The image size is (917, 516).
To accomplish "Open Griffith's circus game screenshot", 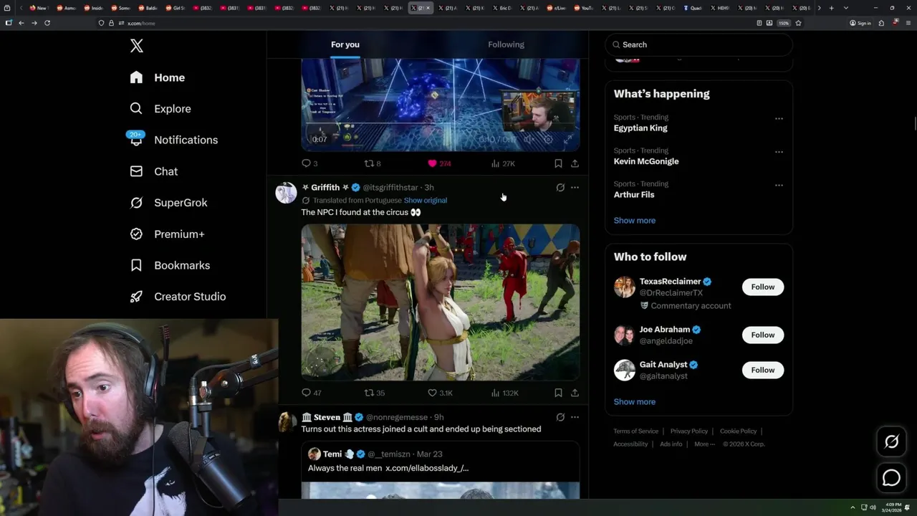I will 441,302.
